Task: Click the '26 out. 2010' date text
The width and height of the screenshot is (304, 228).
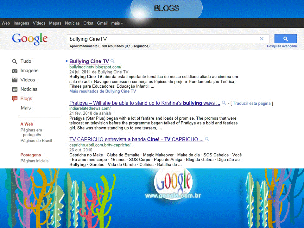Action: click(81, 150)
